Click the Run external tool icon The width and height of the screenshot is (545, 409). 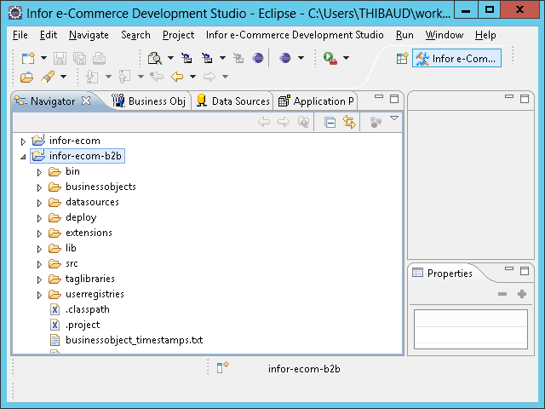(x=329, y=58)
